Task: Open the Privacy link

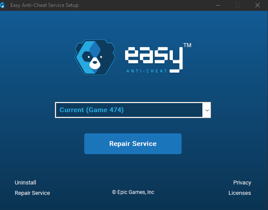Action: 242,182
